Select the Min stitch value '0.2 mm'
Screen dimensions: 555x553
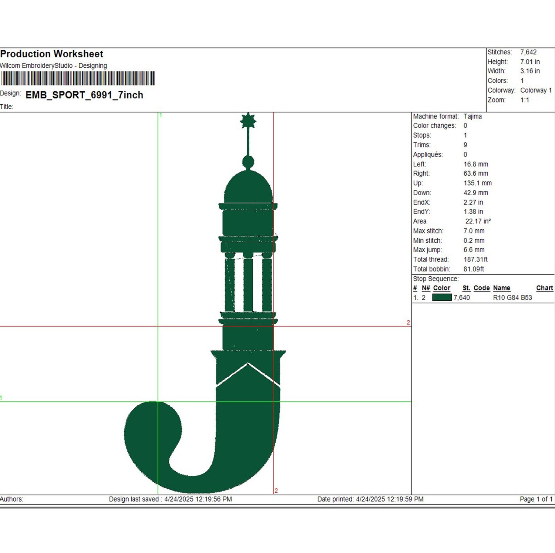pos(474,240)
